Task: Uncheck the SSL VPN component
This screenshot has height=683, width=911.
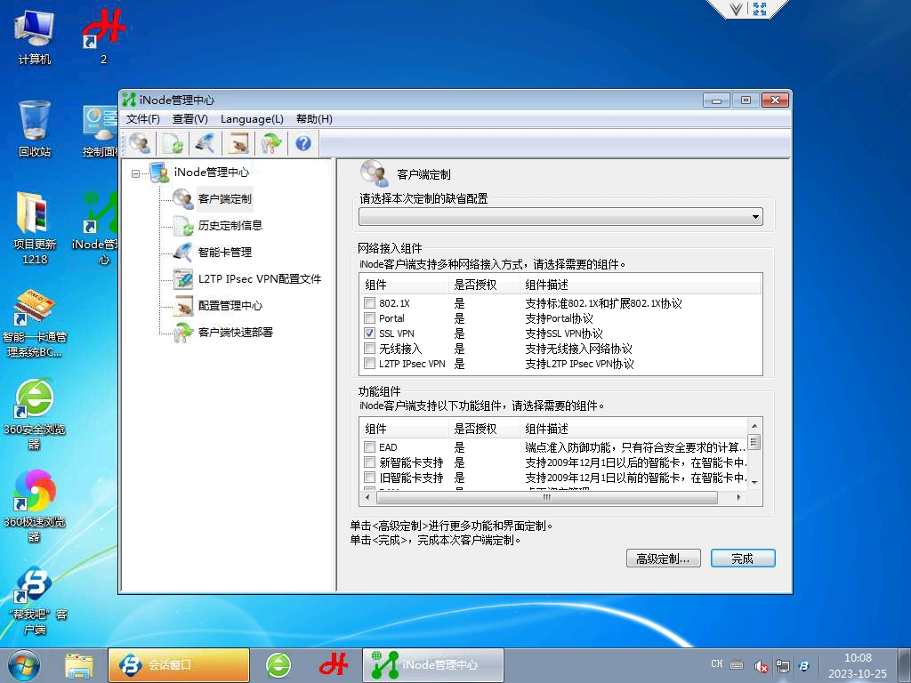Action: [x=369, y=333]
